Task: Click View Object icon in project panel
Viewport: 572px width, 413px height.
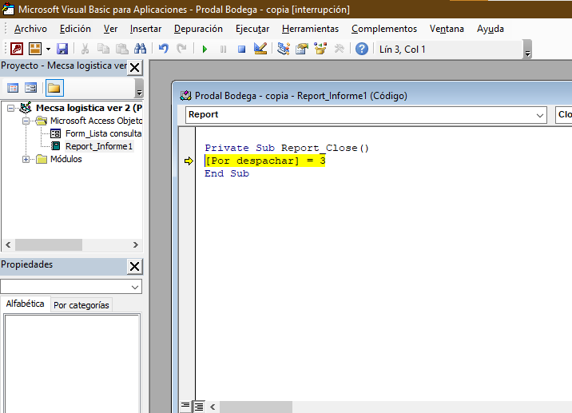Action: (x=30, y=88)
